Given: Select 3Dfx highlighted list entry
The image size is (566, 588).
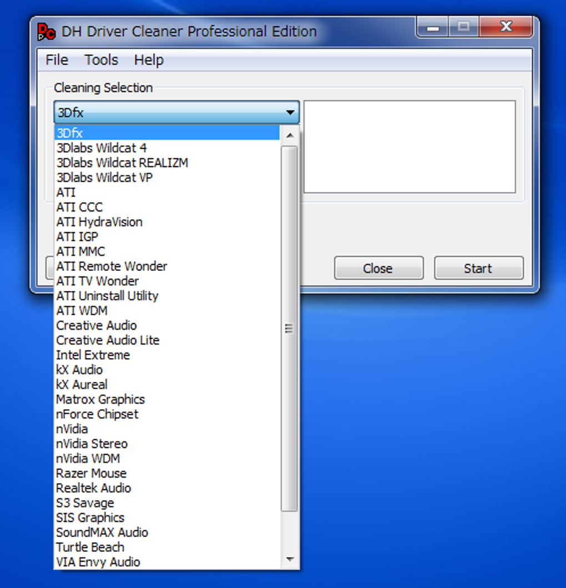Looking at the screenshot, I should point(167,133).
